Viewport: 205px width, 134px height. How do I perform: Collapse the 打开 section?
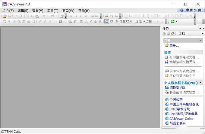coord(200,40)
